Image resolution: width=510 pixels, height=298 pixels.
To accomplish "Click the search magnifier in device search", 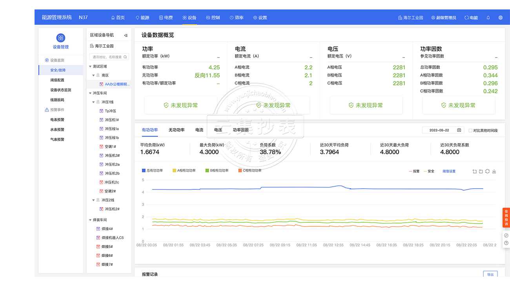I will pyautogui.click(x=126, y=57).
